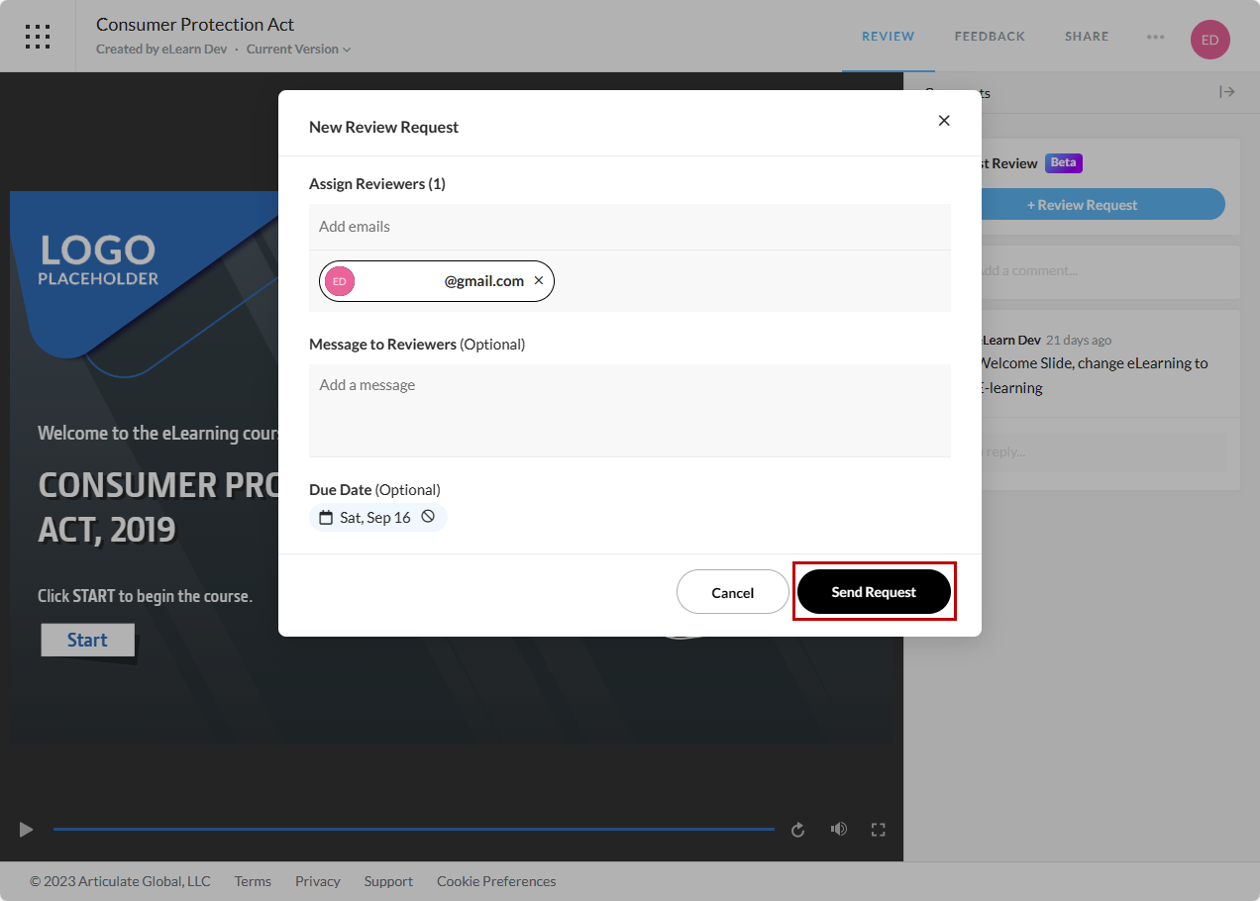Viewport: 1260px width, 901px height.
Task: Open the Sat, Sep 16 due date picker
Action: click(x=366, y=518)
